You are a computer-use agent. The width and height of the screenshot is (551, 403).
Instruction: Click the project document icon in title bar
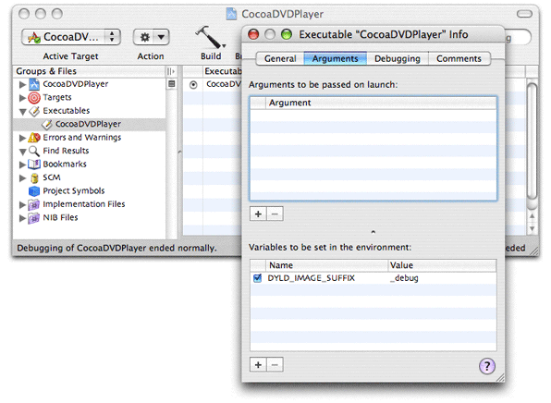pyautogui.click(x=231, y=14)
